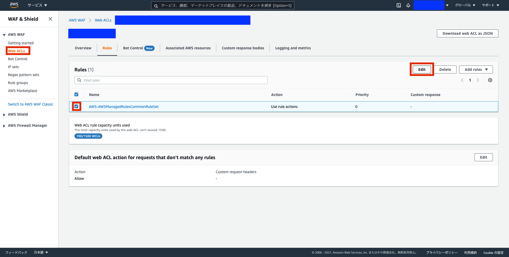
Task: Expand the AWS Shield section
Action: pyautogui.click(x=4, y=115)
